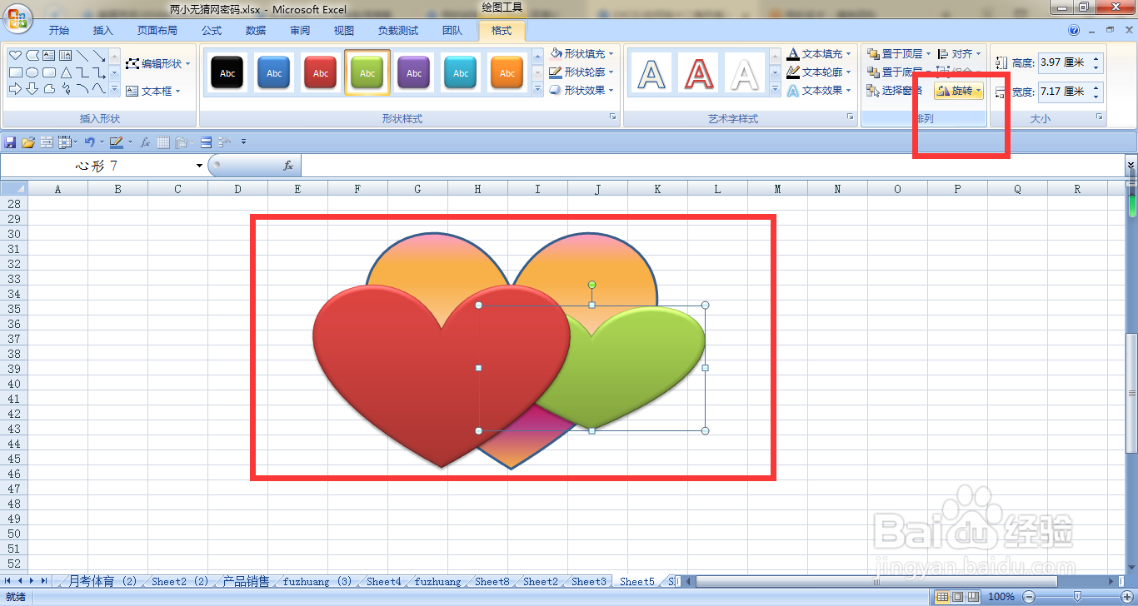Choose the isosceles triangle shape

(x=66, y=72)
